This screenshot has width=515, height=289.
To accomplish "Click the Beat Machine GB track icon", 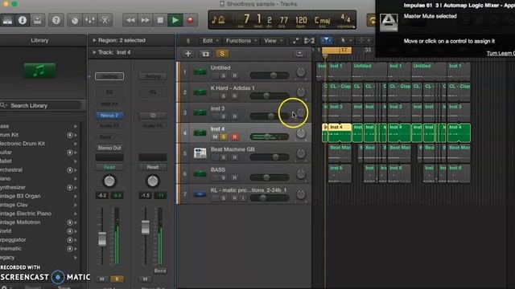I will click(200, 153).
